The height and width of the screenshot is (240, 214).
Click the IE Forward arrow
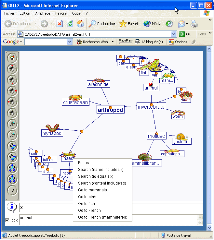44,24
